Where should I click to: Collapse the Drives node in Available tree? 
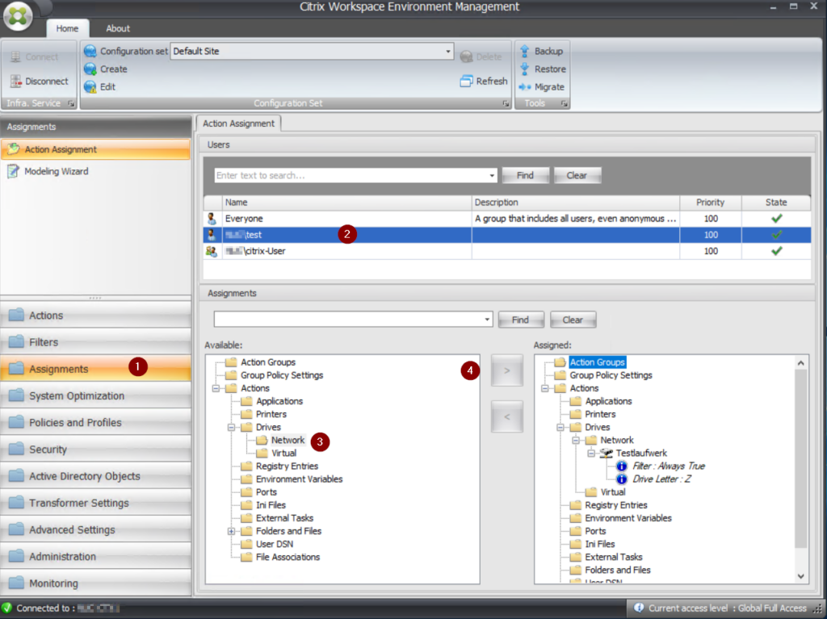(x=231, y=428)
